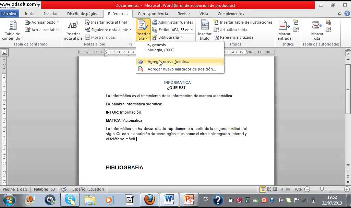The width and height of the screenshot is (351, 208).
Task: Click the vertical scrollbar down arrow
Action: point(348,165)
